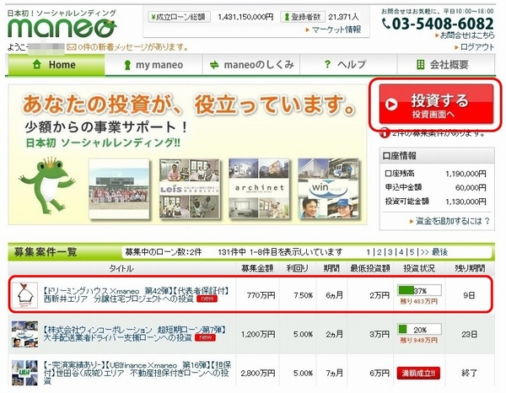Viewport: 506px width, 393px height.
Task: Click the 0件の新着メッセージ text
Action: point(133,47)
